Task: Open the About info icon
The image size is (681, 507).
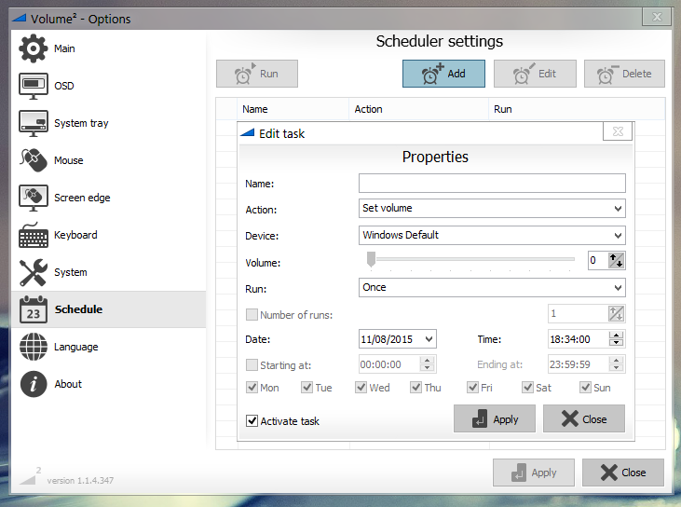Action: point(33,384)
